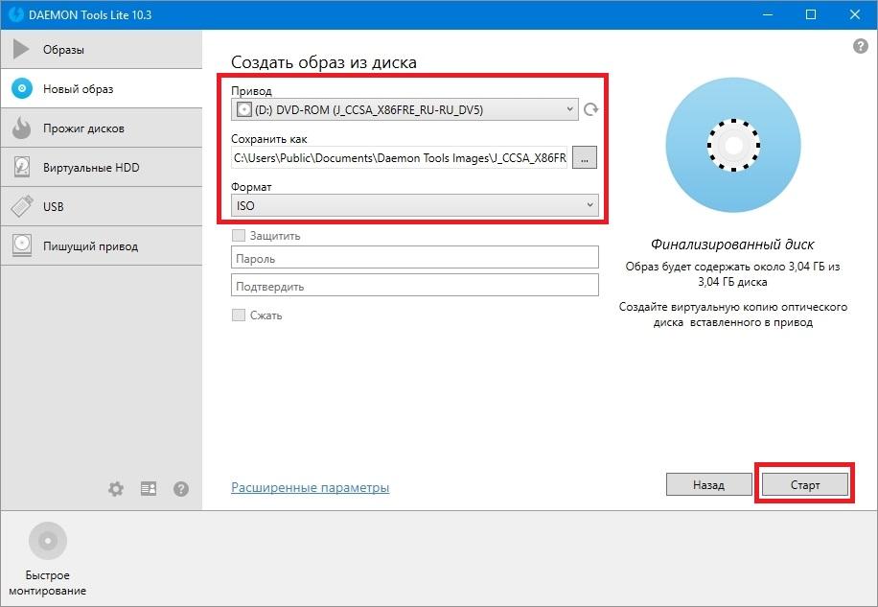Click into the Сохранить как path field
Image resolution: width=878 pixels, height=607 pixels.
(x=400, y=157)
